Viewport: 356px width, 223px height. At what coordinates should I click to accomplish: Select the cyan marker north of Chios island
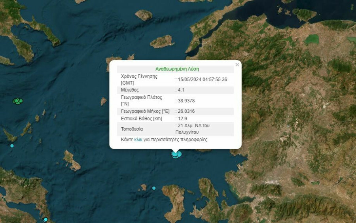click(x=154, y=188)
